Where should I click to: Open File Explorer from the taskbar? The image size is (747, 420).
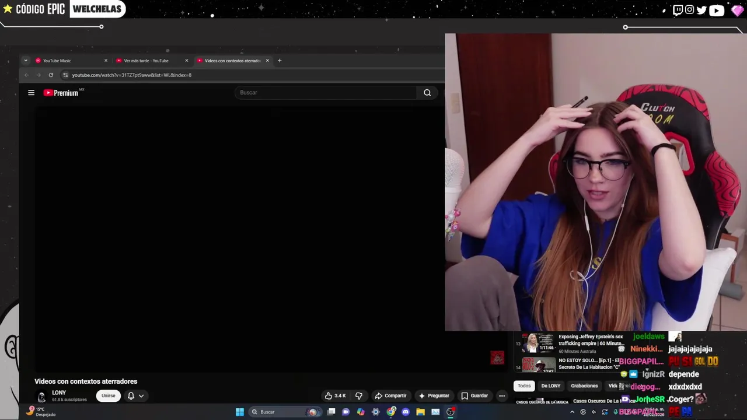(x=420, y=412)
